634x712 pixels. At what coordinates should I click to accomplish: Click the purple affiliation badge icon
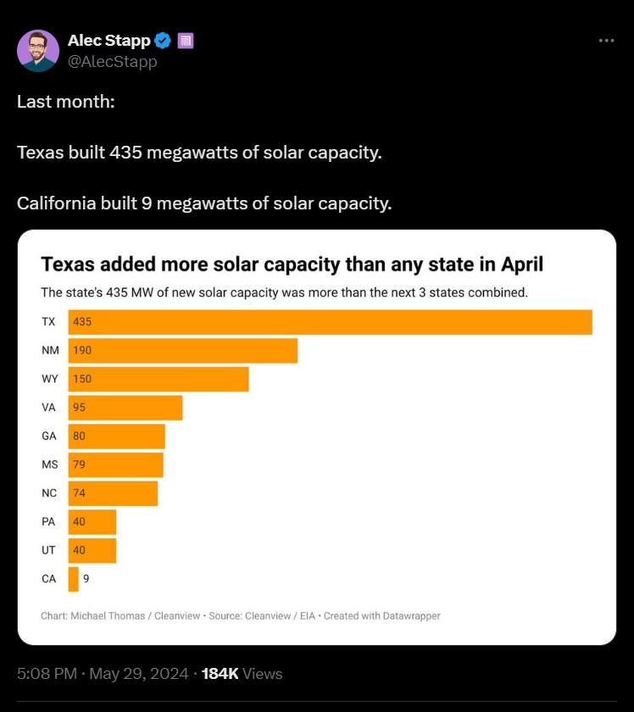186,41
